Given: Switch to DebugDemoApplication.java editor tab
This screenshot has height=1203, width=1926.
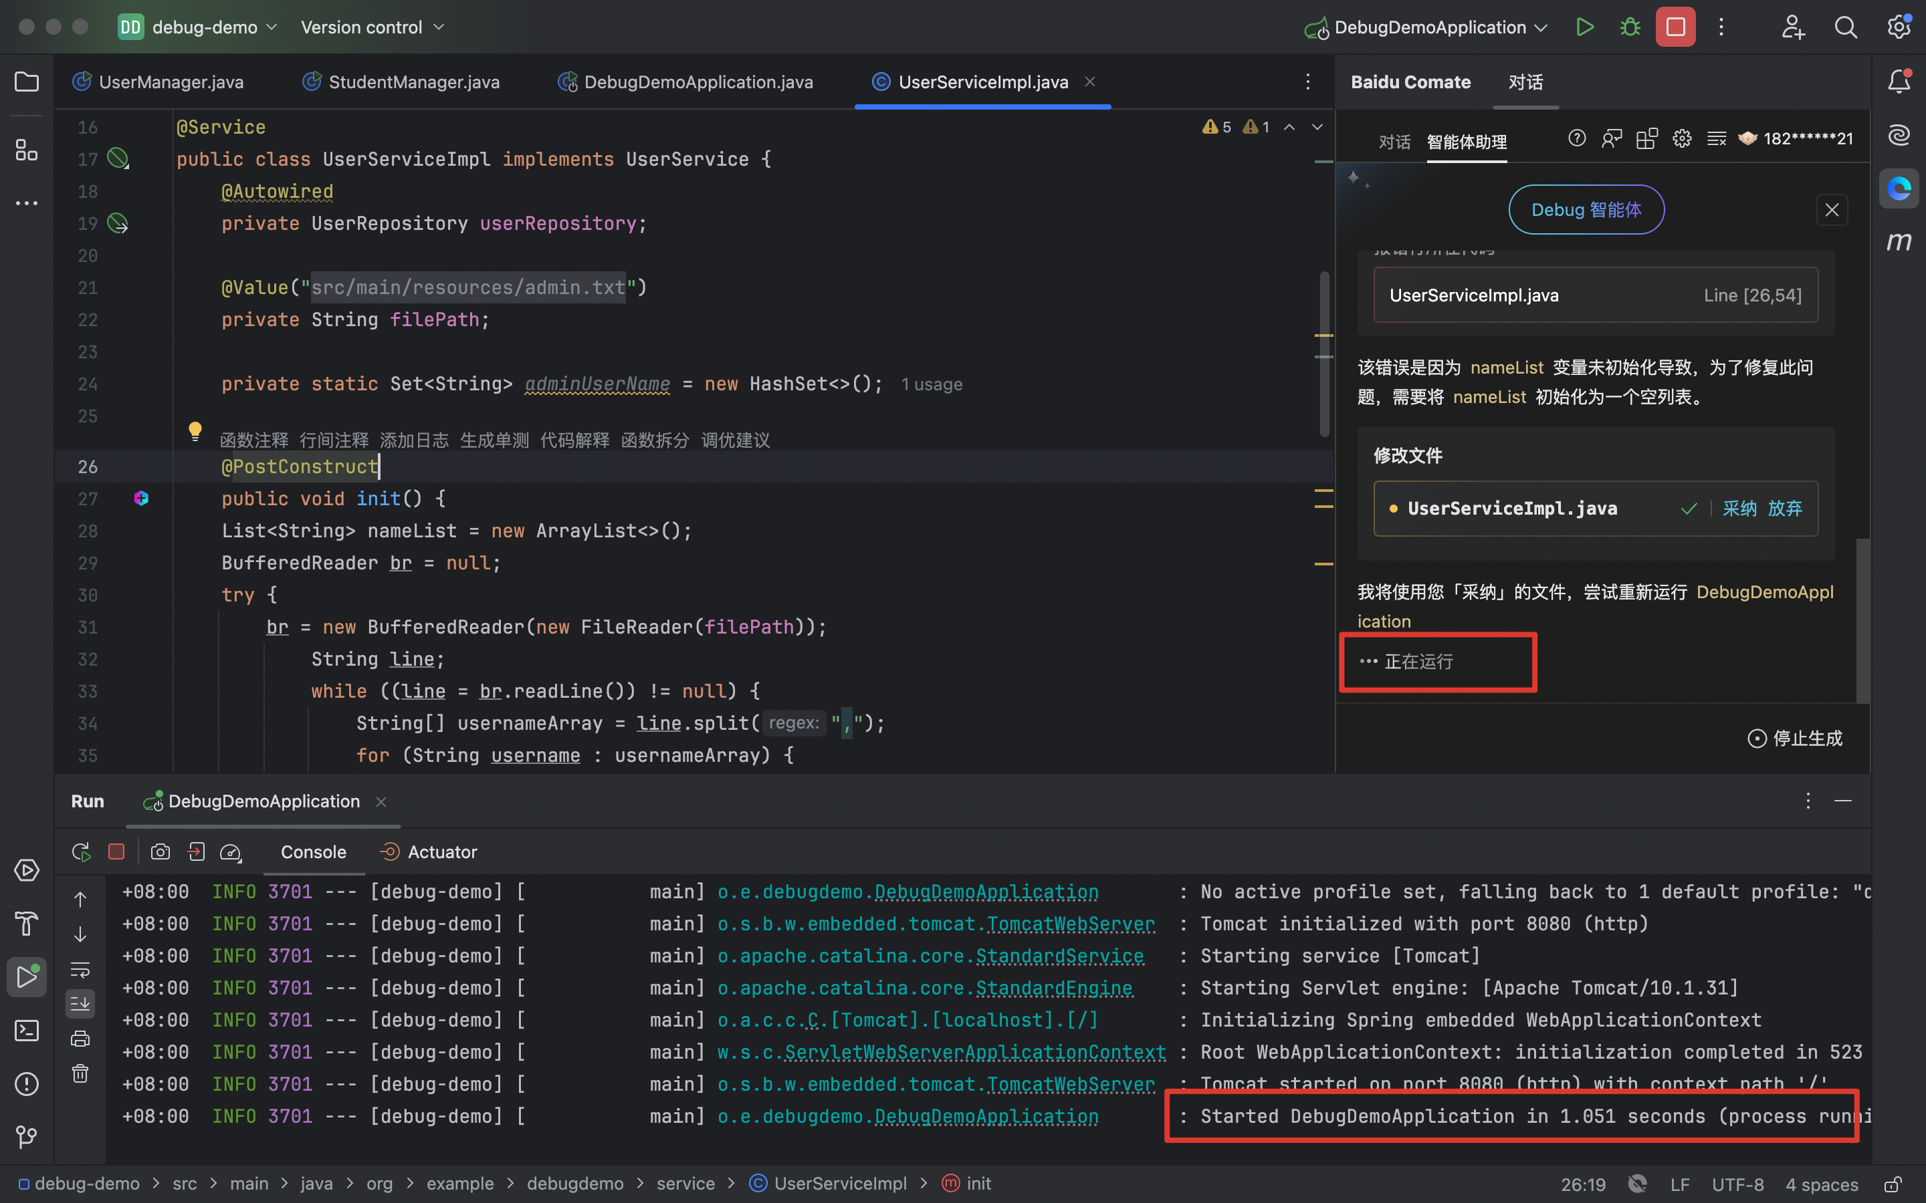Looking at the screenshot, I should click(685, 82).
